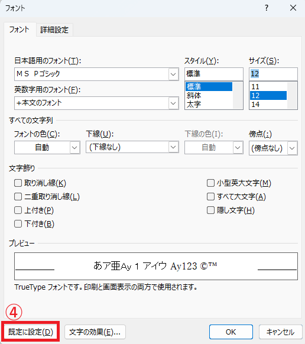Enable the 取り消し線 checkbox
The width and height of the screenshot is (305, 344).
pyautogui.click(x=18, y=183)
